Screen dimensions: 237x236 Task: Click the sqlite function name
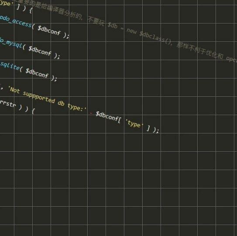pos(10,66)
